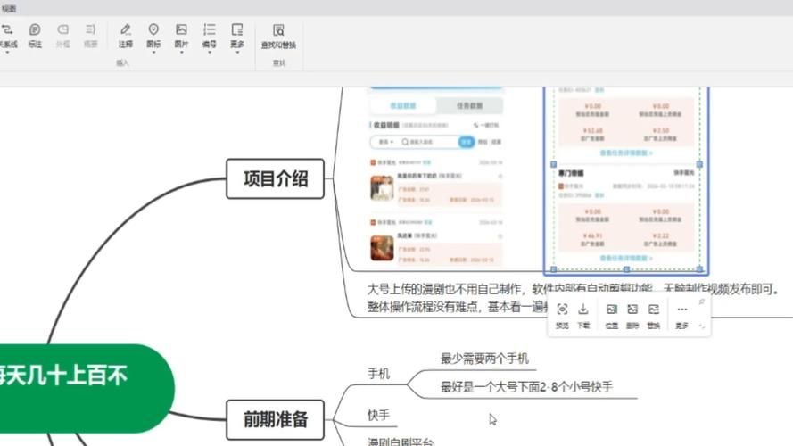The width and height of the screenshot is (793, 446).
Task: Click the bottom-center resize handle of selected image
Action: pyautogui.click(x=626, y=269)
